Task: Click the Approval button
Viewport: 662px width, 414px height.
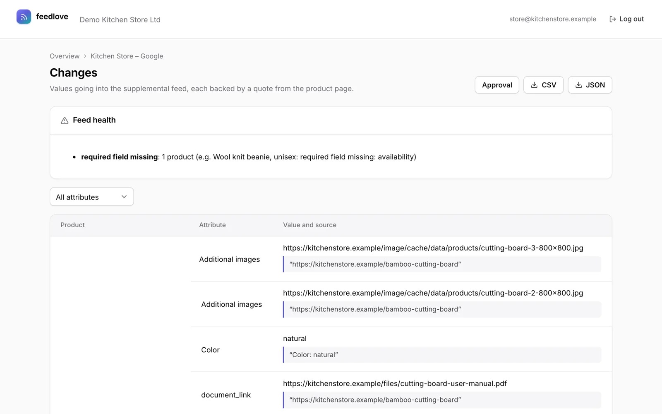Action: tap(497, 85)
